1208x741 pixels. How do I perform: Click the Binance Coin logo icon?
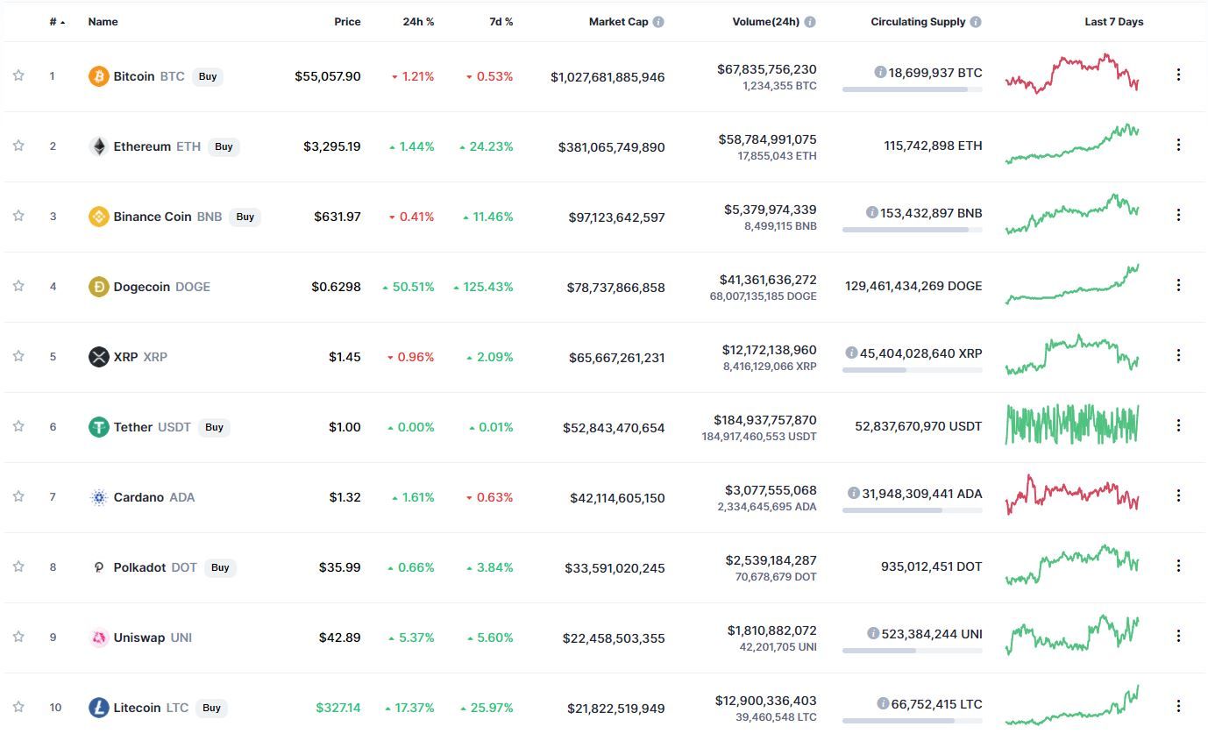click(x=99, y=217)
